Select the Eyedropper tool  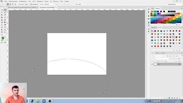5,15
